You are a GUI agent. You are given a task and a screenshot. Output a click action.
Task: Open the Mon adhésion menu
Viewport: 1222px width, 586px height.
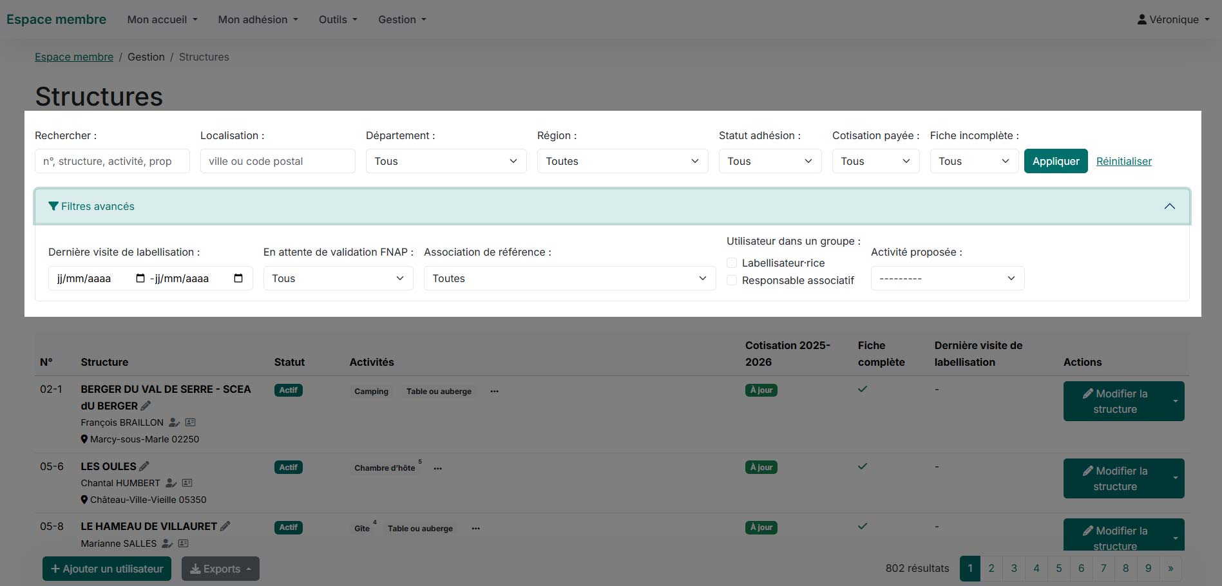pos(258,19)
